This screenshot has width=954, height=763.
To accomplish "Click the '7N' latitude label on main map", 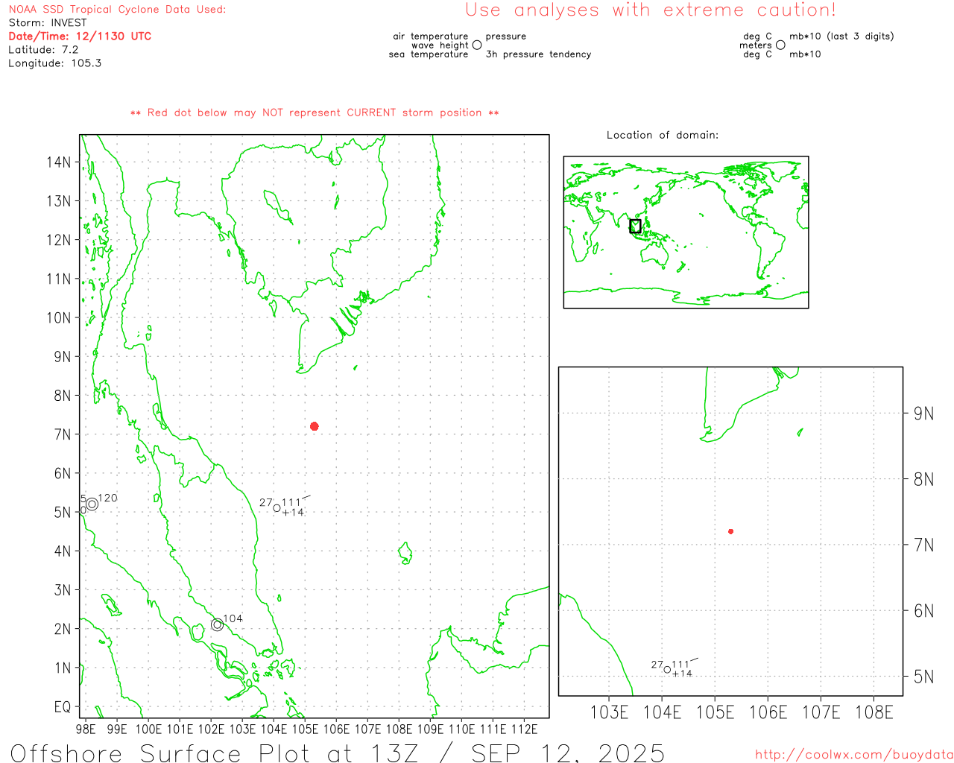I will pos(63,434).
